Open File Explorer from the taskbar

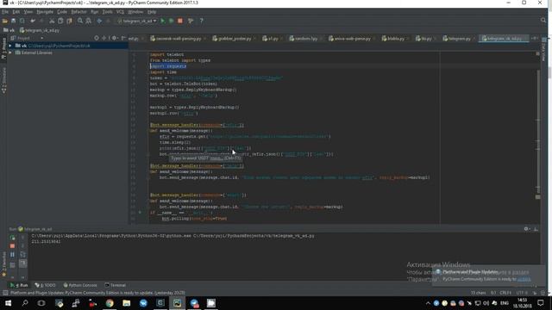pos(127,303)
